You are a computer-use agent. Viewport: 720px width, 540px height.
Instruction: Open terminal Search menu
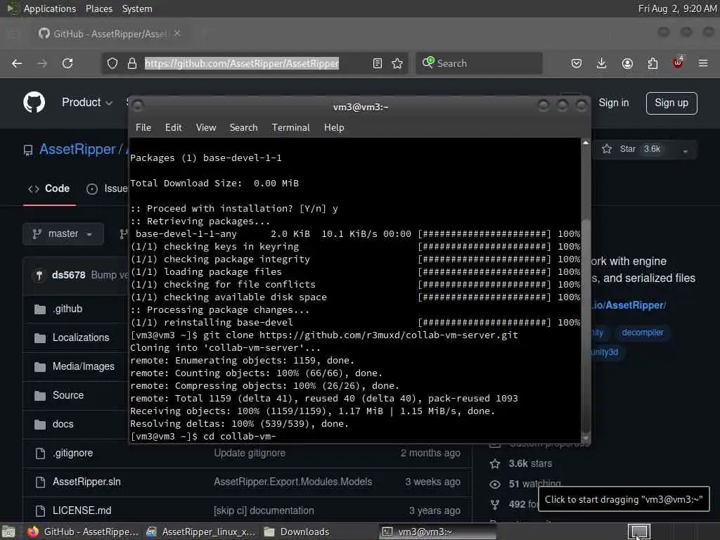tap(243, 128)
